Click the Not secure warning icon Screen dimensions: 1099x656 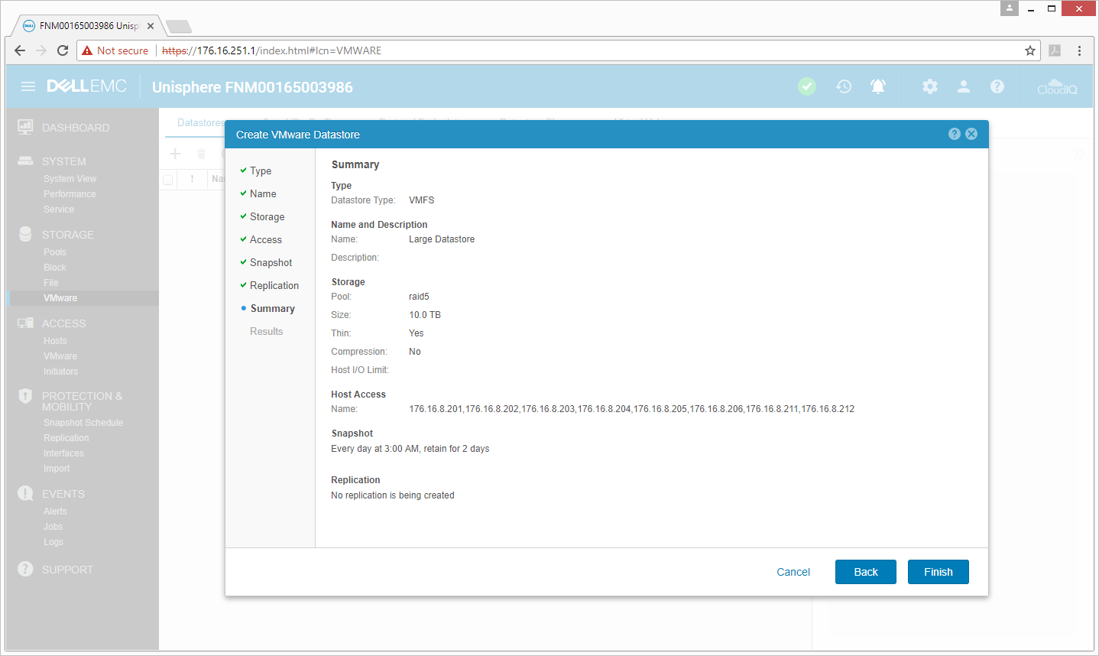pos(87,50)
